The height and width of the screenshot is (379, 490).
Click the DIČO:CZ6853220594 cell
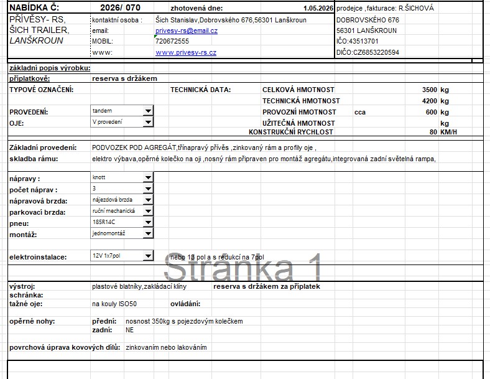point(367,52)
